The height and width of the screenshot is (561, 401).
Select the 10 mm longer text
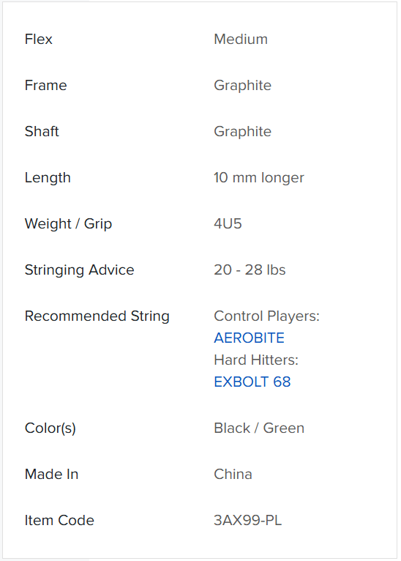coord(259,178)
